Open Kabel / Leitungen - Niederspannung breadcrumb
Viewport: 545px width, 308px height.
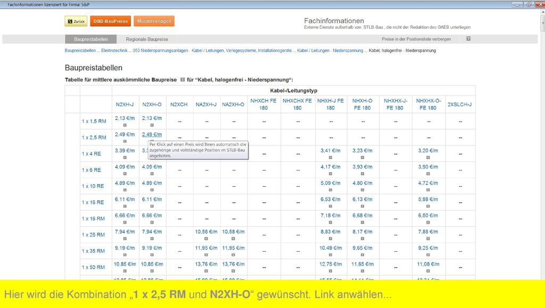point(330,50)
